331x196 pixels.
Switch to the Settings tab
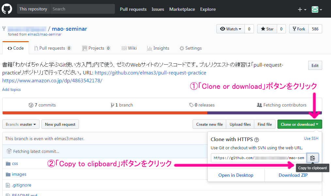[x=190, y=48]
